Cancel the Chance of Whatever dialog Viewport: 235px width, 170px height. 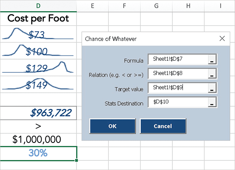tap(163, 126)
